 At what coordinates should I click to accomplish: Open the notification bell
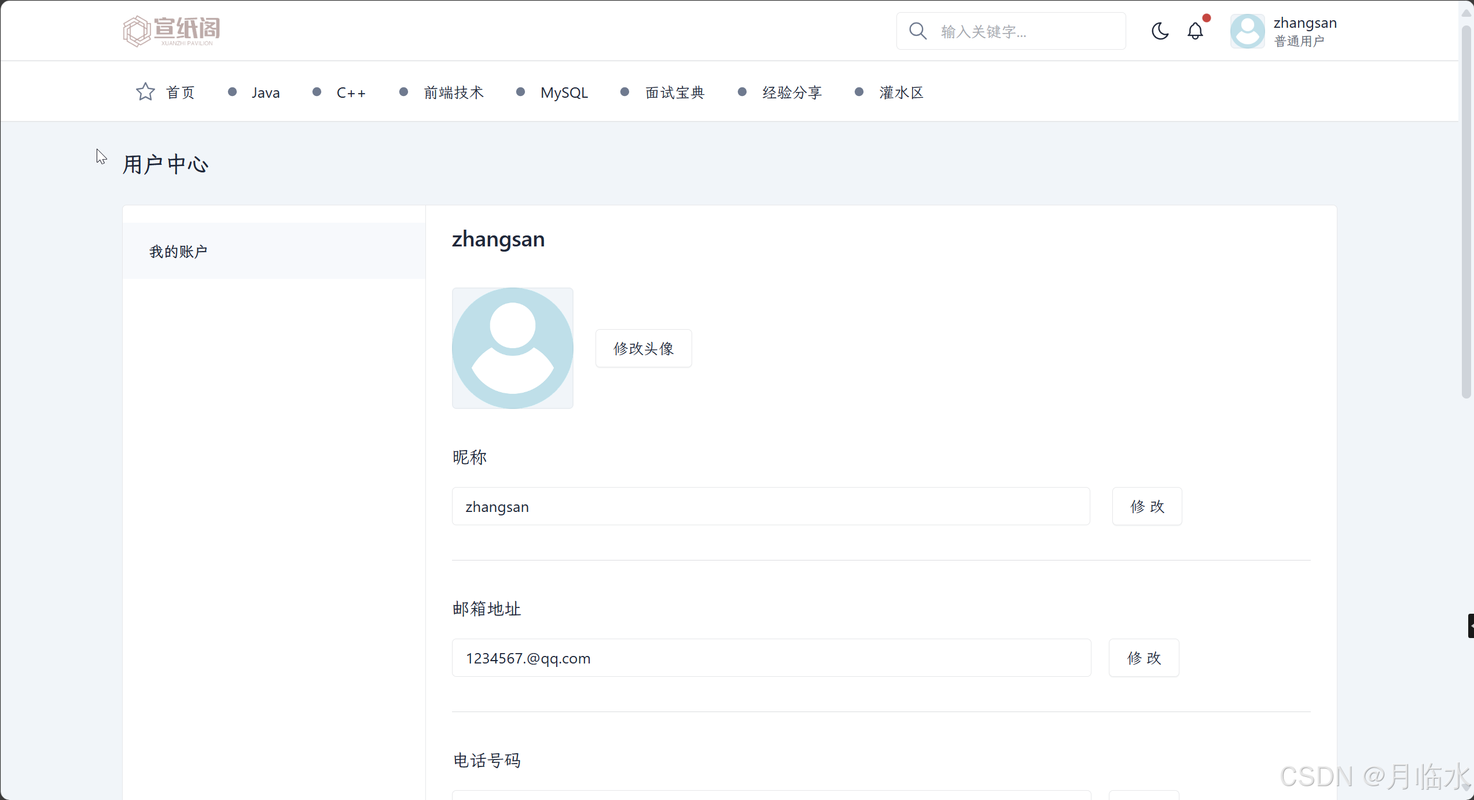pos(1195,31)
